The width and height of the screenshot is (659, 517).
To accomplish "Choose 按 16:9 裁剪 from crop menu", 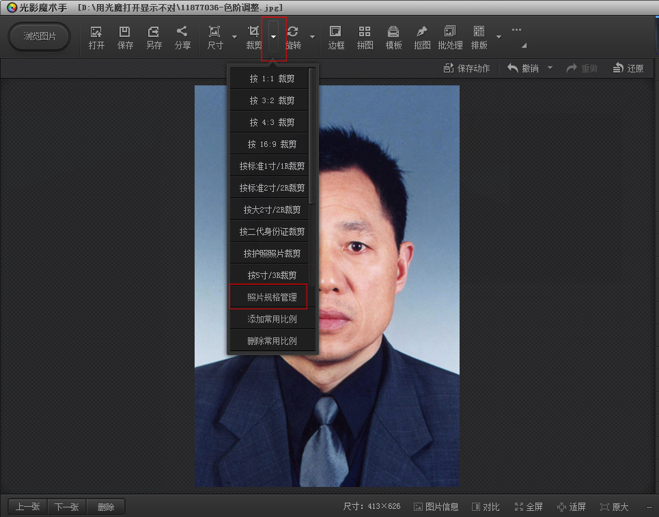I will [x=269, y=144].
